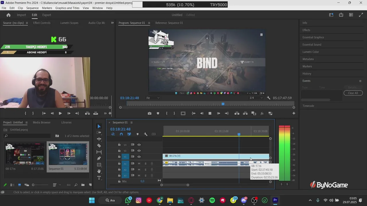Click the Export Frame camera icon
The height and width of the screenshot is (206, 367).
coord(149,113)
